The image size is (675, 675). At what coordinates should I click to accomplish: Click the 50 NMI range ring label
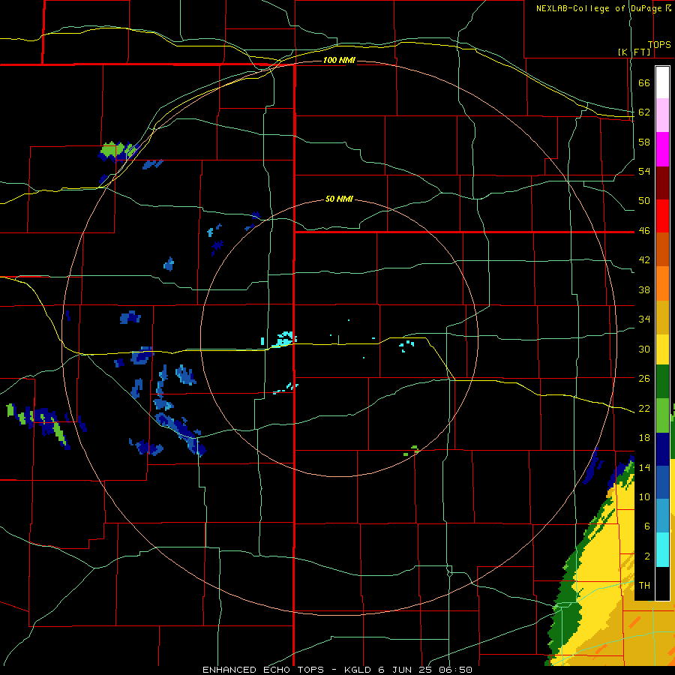coord(339,199)
